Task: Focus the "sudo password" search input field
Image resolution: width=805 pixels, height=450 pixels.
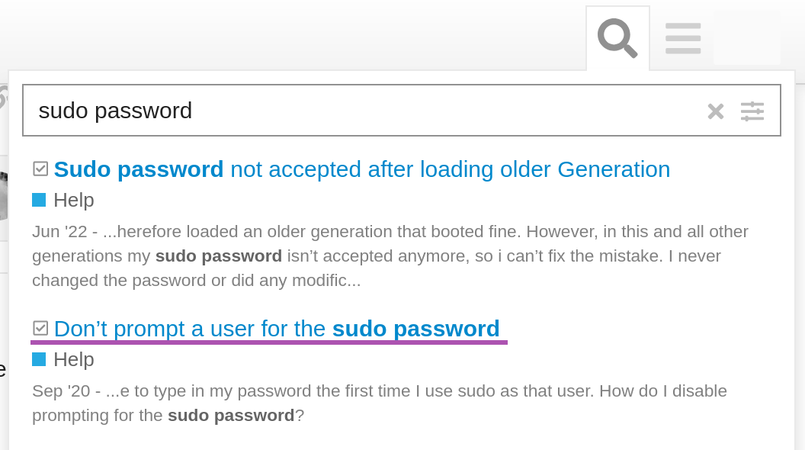Action: (366, 111)
